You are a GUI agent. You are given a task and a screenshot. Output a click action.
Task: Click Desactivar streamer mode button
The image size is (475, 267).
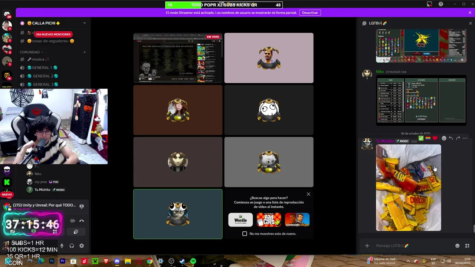tap(310, 13)
